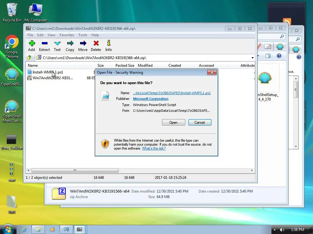The height and width of the screenshot is (234, 313).
Task: Click the Windows Start orb
Action: click(x=8, y=229)
